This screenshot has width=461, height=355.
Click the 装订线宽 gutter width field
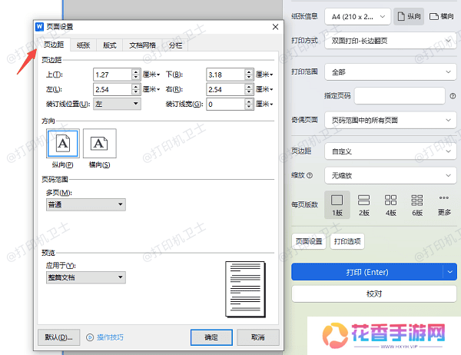point(225,104)
